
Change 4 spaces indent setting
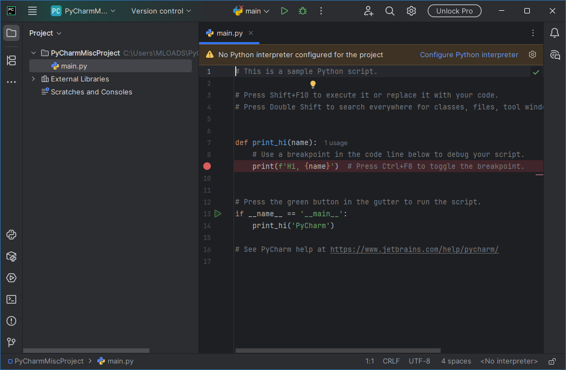(x=456, y=361)
